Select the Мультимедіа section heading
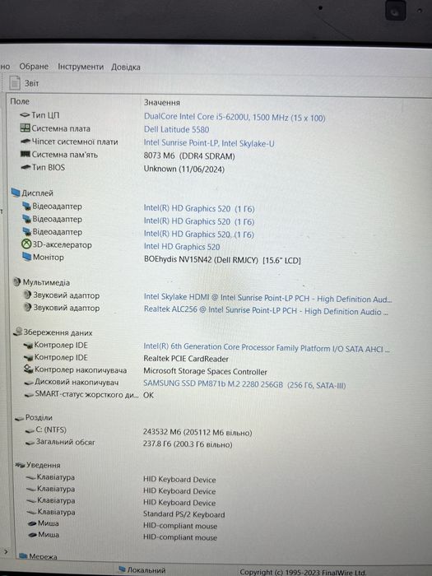The width and height of the screenshot is (432, 576). [46, 282]
